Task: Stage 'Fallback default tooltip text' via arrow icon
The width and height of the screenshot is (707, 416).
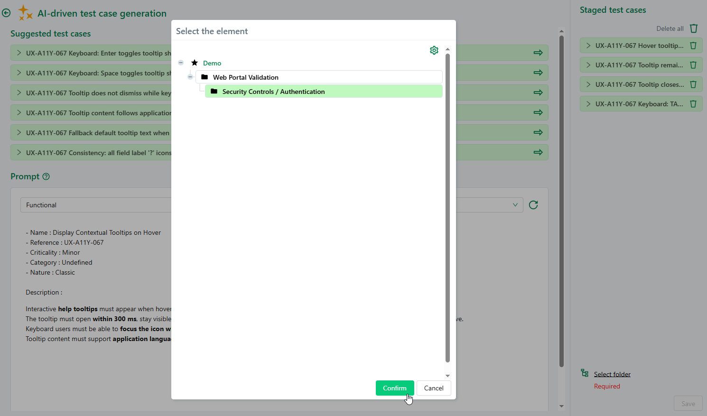Action: tap(538, 132)
